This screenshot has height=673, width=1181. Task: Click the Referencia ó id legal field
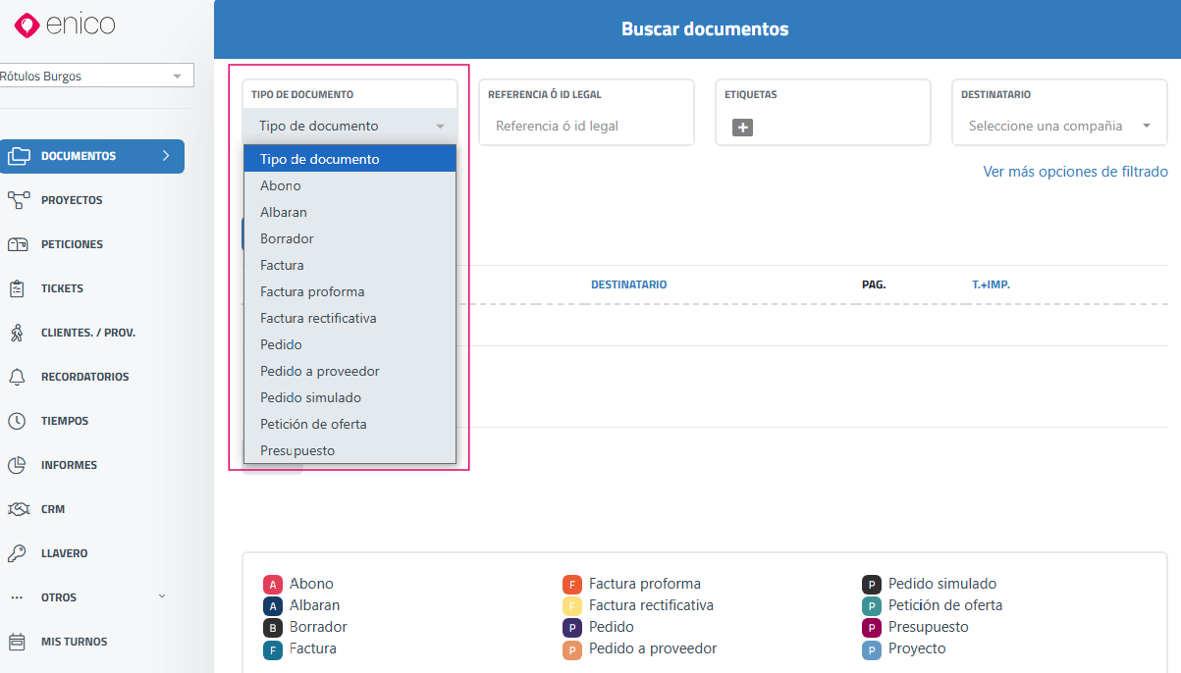pyautogui.click(x=585, y=126)
